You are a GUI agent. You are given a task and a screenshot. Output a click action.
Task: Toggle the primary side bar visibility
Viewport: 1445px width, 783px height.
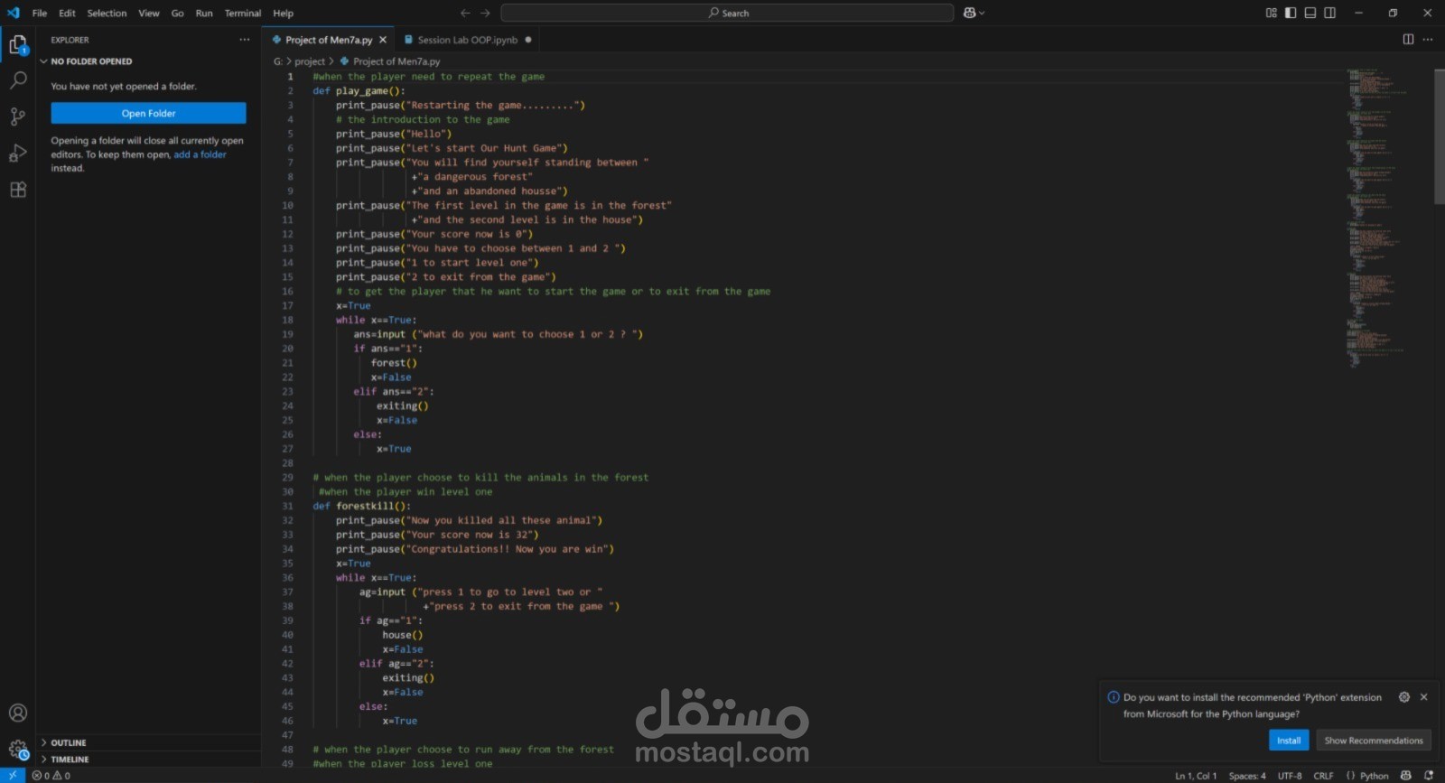point(1291,13)
